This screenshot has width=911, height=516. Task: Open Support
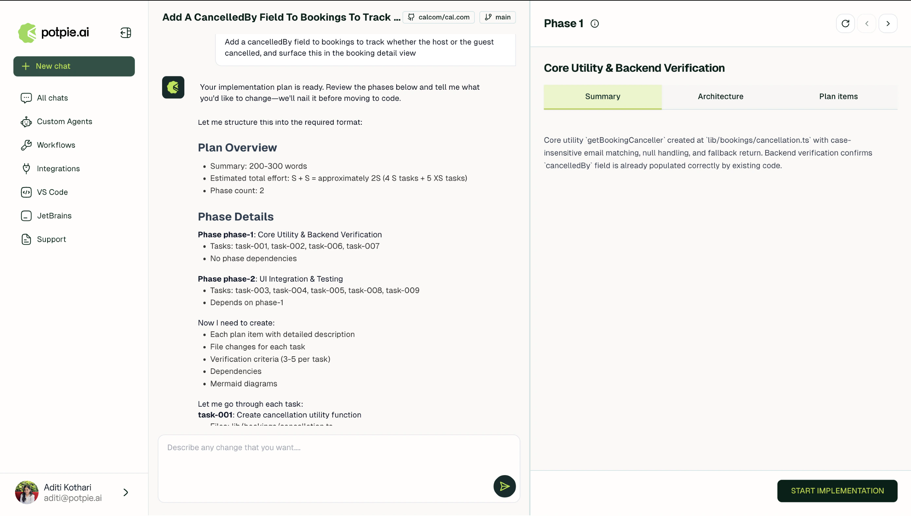click(51, 239)
